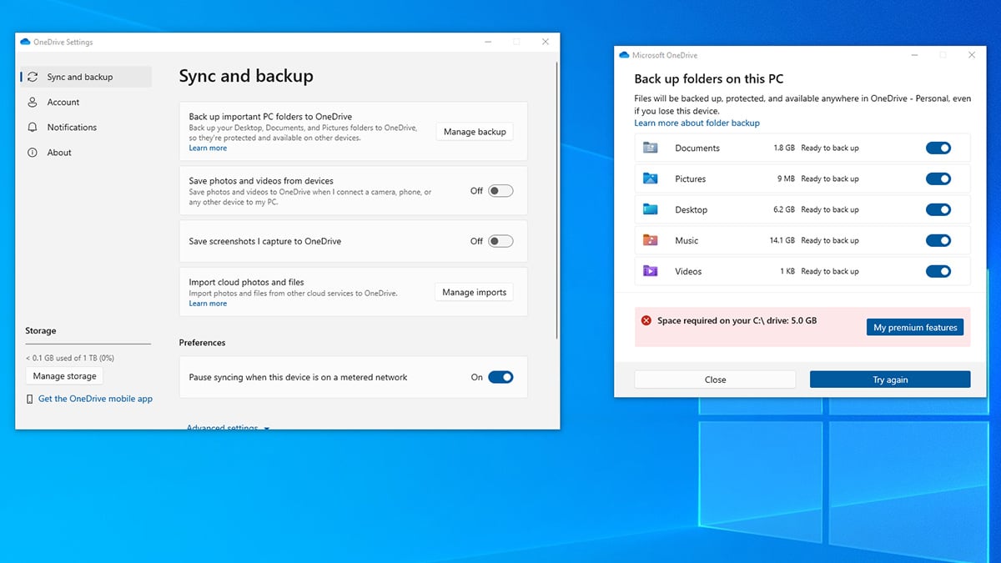
Task: Open Learn more under Import cloud photos
Action: (208, 304)
